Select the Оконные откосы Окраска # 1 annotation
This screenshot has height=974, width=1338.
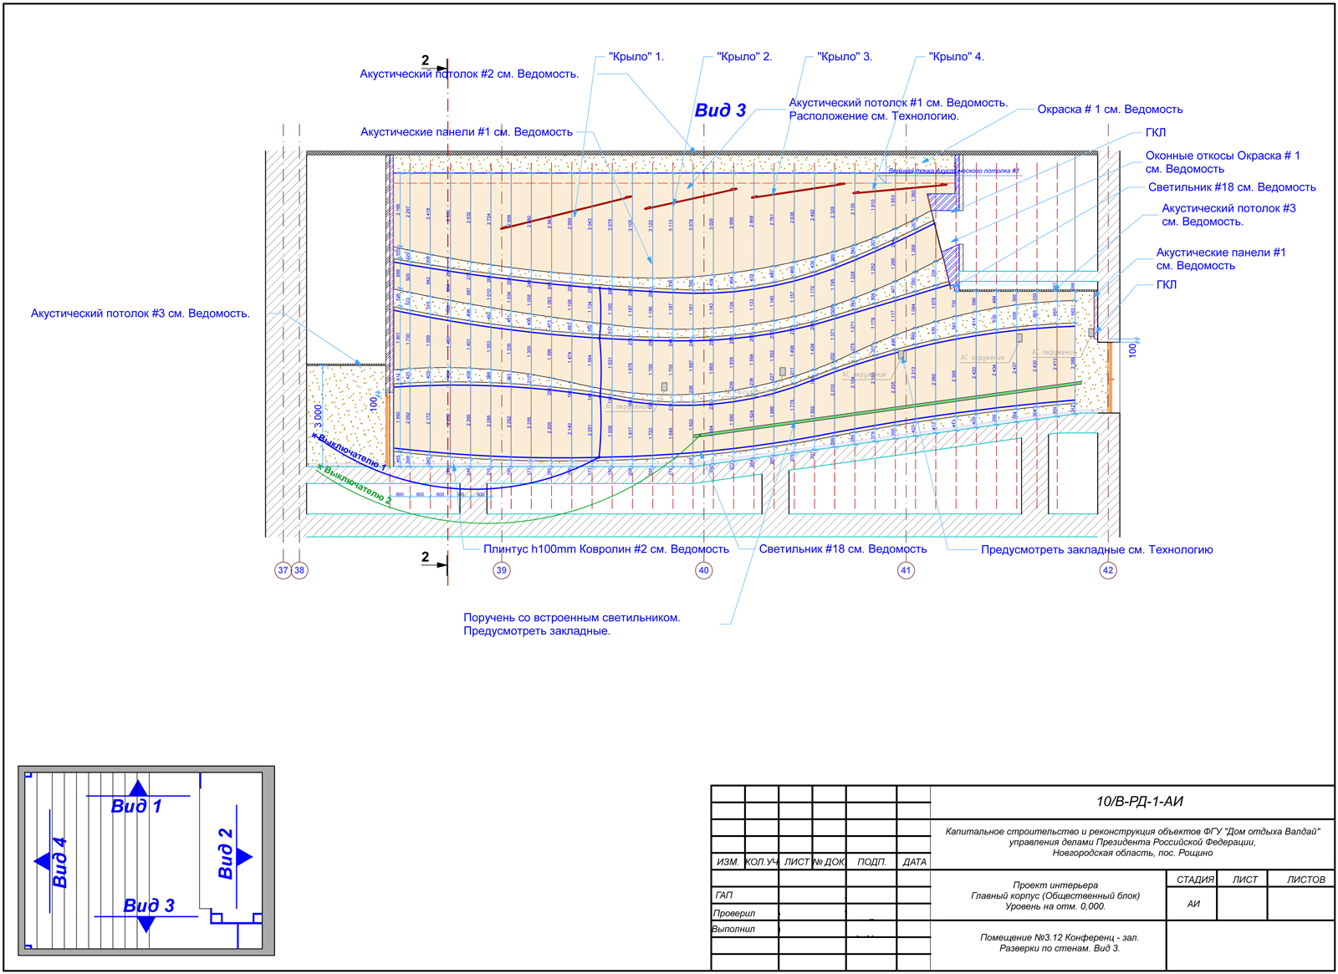tap(1223, 162)
